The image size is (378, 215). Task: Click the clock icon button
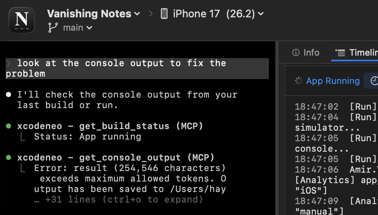click(374, 81)
